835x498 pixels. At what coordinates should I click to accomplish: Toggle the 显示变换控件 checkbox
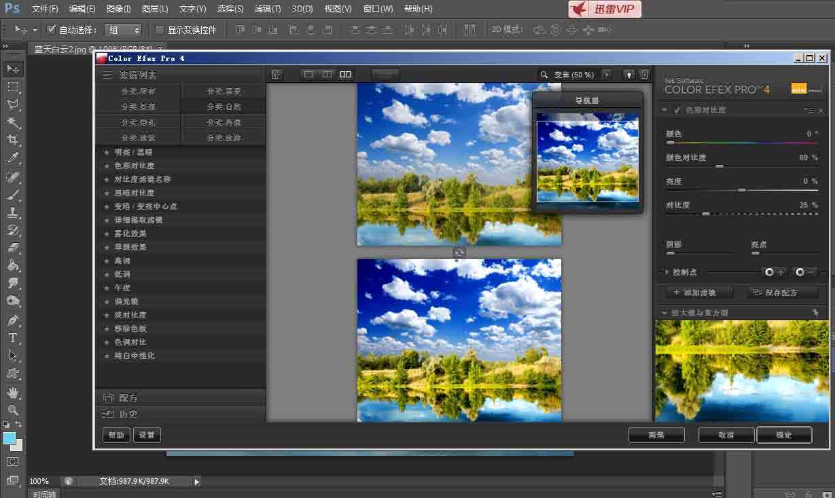point(160,30)
